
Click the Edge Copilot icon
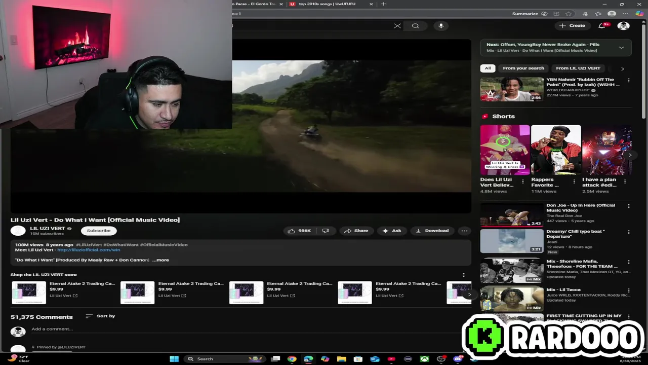[x=639, y=14]
